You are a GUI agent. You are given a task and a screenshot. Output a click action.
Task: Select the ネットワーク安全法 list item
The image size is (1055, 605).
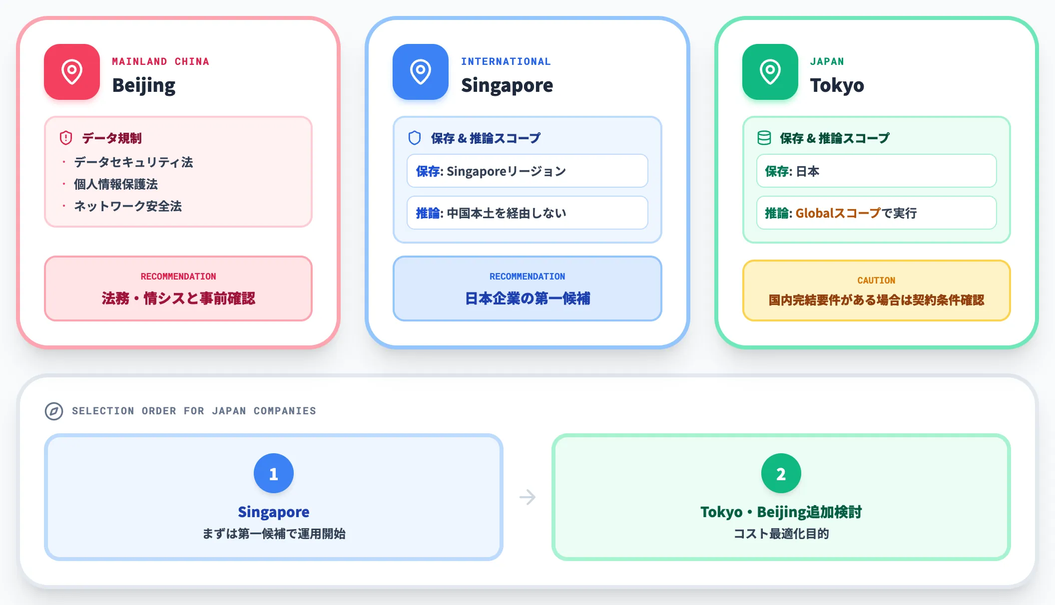tap(128, 206)
